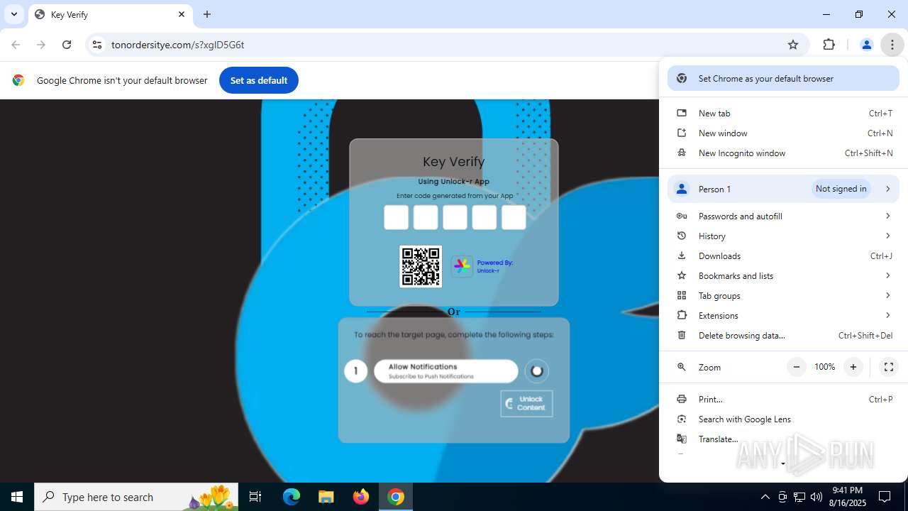Screen dimensions: 908x511
Task: Click the Set as default button
Action: (259, 80)
